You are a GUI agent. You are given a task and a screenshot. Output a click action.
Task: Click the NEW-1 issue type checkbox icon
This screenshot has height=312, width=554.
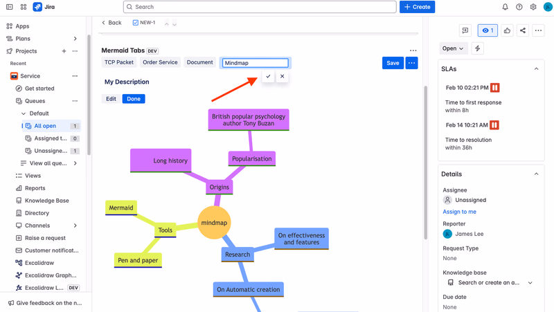(135, 23)
